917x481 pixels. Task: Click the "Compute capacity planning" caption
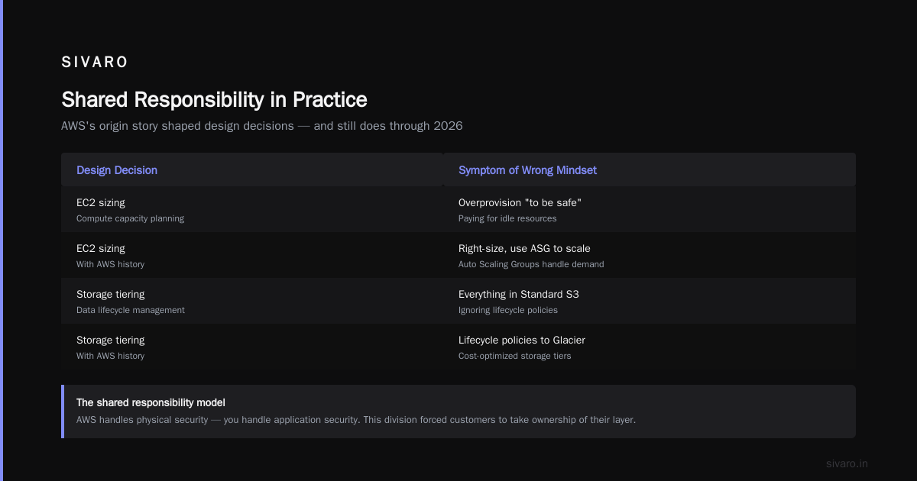click(130, 218)
